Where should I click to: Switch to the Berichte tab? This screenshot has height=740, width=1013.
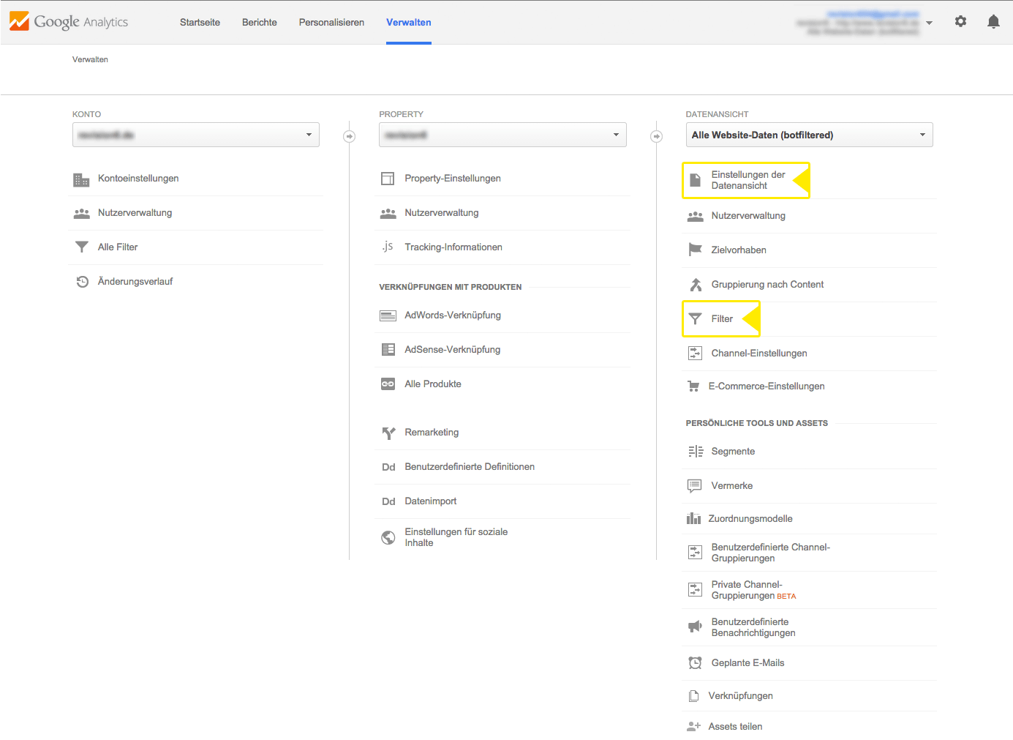[259, 23]
